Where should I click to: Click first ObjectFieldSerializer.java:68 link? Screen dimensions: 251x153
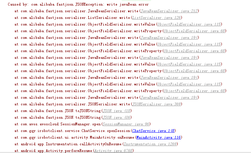click(x=194, y=31)
